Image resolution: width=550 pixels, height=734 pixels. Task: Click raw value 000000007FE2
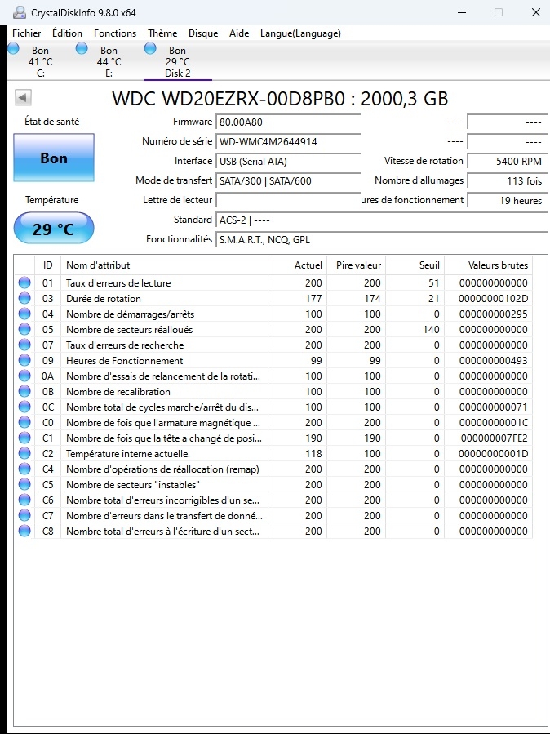[x=494, y=438]
